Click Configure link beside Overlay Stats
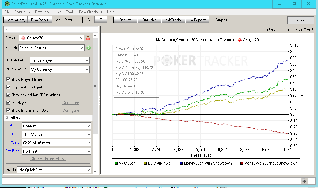 pos(71,103)
